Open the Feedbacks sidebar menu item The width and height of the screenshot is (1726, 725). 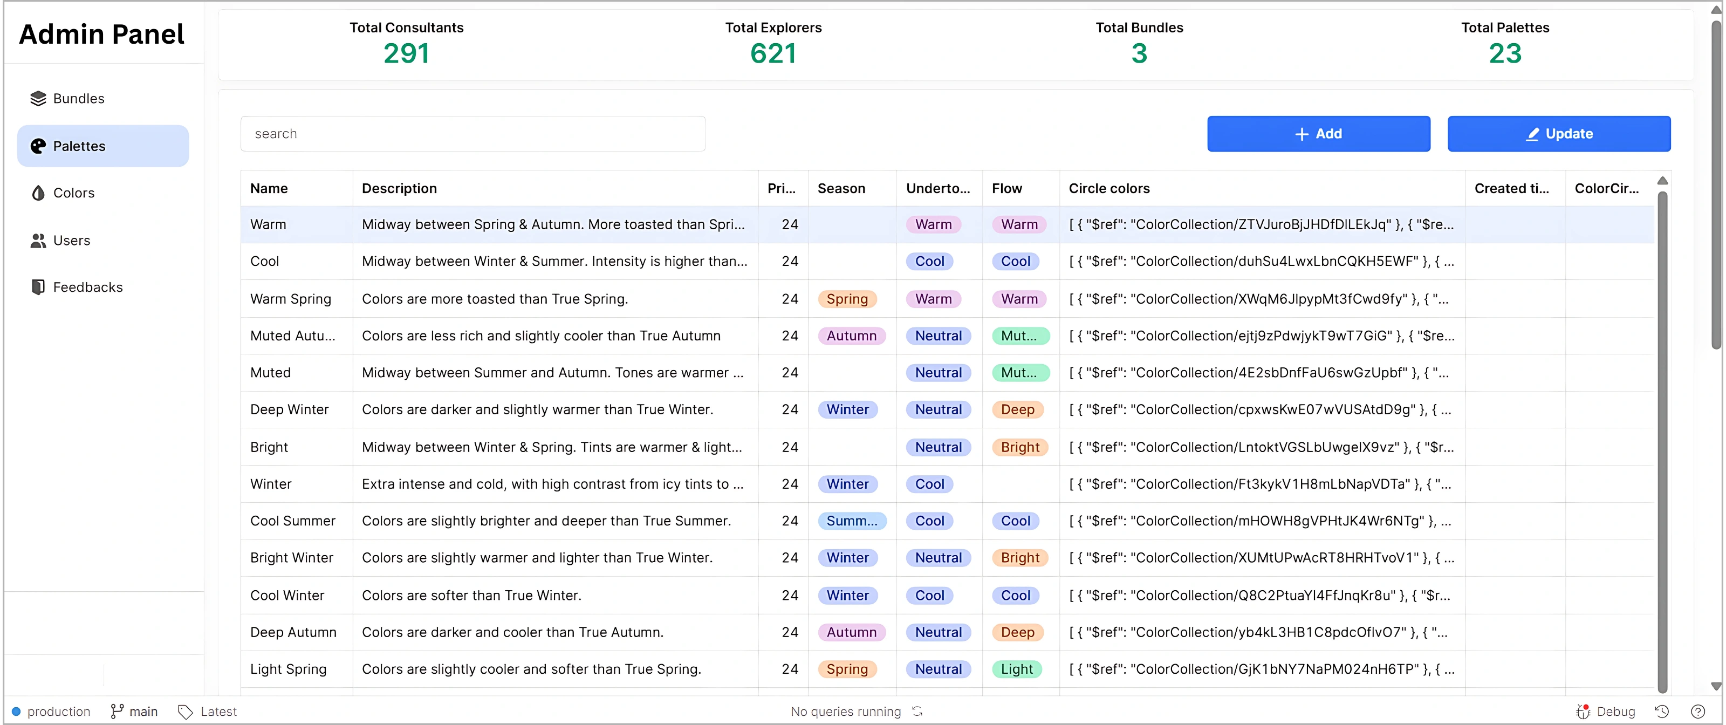click(88, 288)
